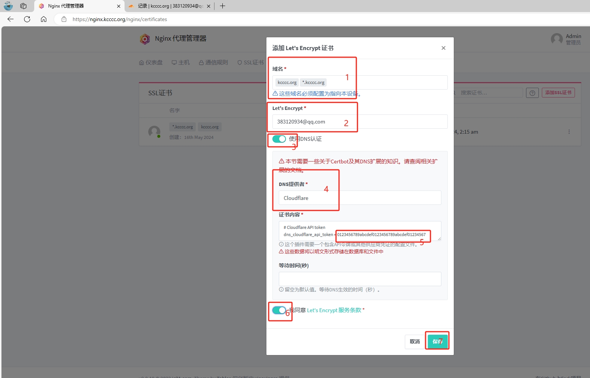
Task: Select the kcccc.org domain tag in dialog
Action: click(287, 82)
